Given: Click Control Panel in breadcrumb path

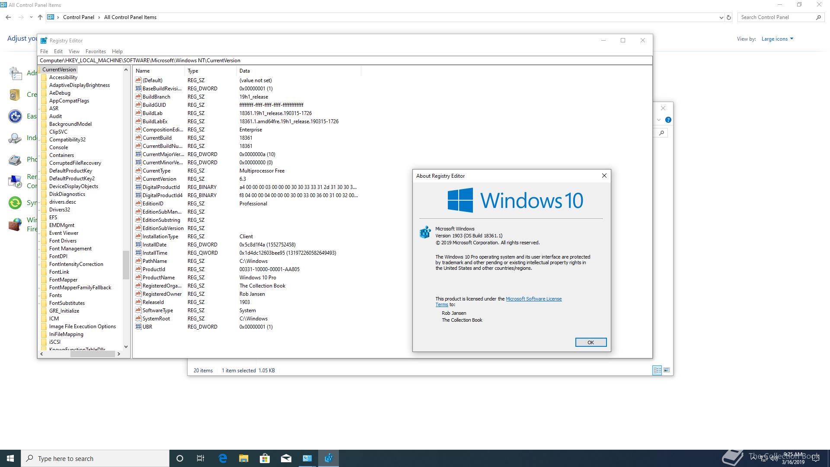Looking at the screenshot, I should tap(78, 17).
